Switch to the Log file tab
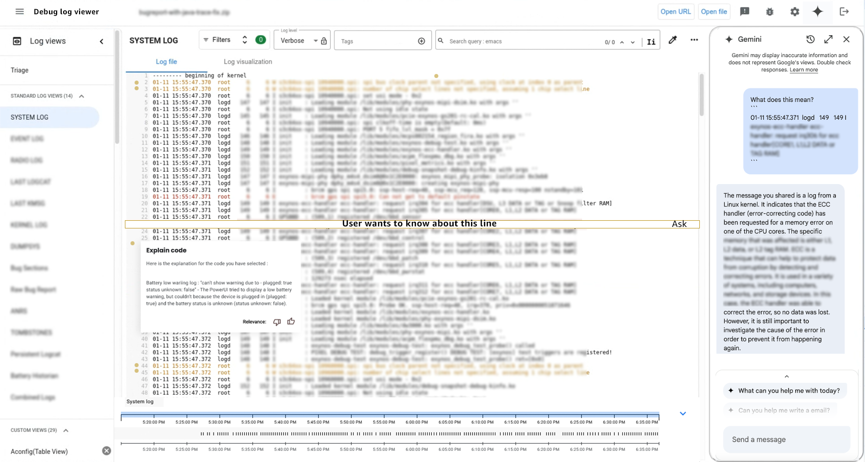 click(x=166, y=62)
